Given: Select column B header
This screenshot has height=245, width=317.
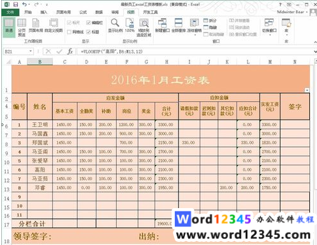Looking at the screenshot, I should pyautogui.click(x=40, y=62).
